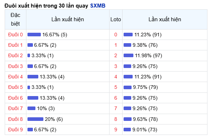Click the Đuôi 0 16.67% bar
210x136 pixels.
point(34,35)
